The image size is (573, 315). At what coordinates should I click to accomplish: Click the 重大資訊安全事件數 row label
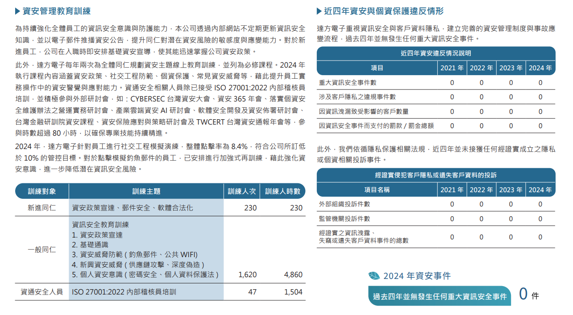(348, 82)
